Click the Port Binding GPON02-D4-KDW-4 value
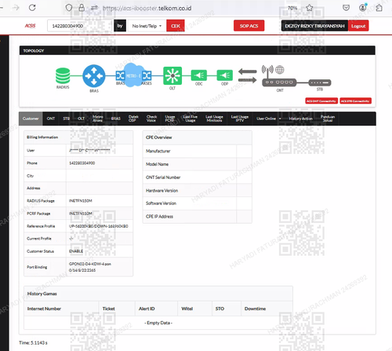 coord(90,267)
